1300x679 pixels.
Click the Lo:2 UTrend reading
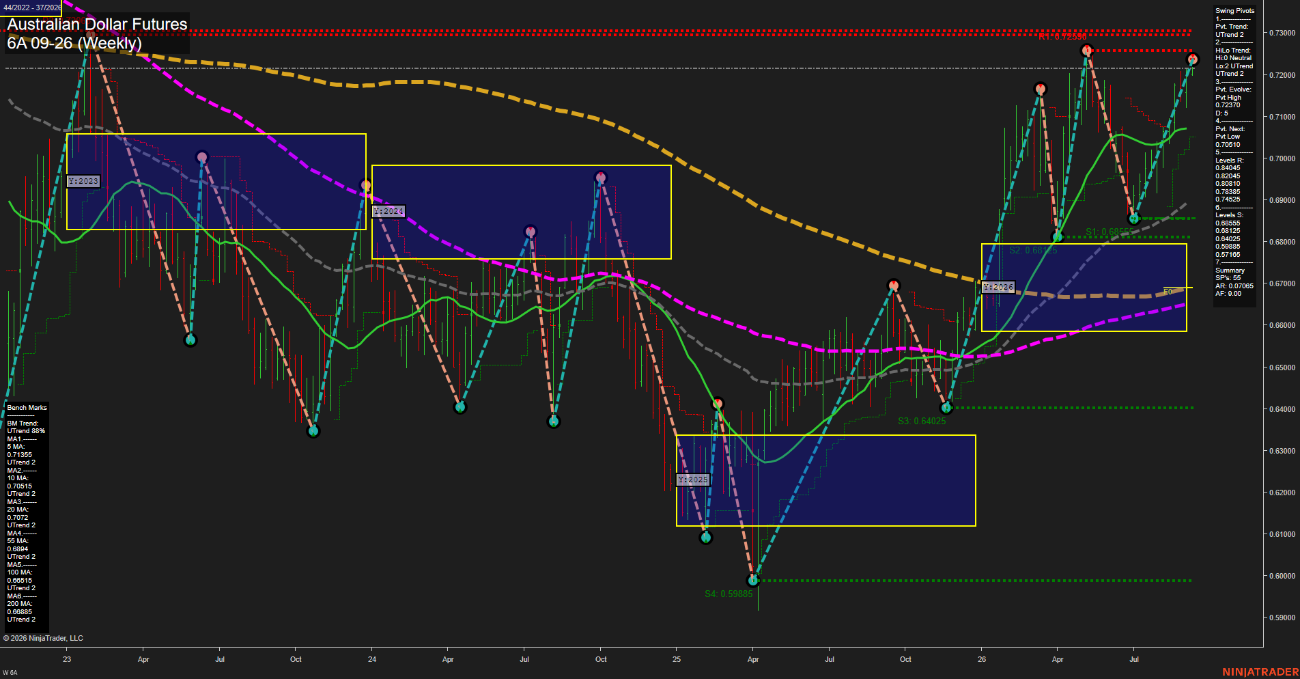(1234, 66)
